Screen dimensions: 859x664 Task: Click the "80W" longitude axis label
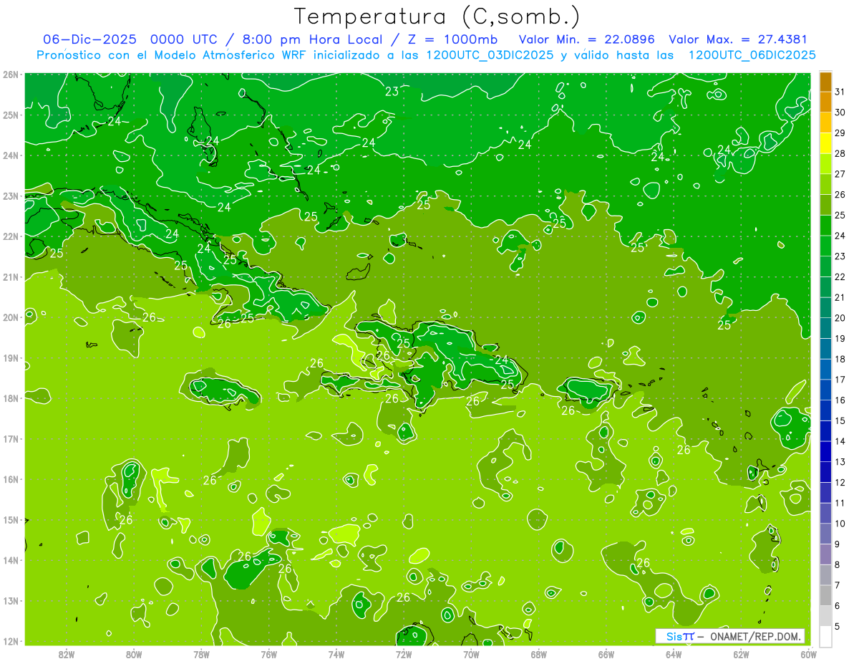coord(133,653)
